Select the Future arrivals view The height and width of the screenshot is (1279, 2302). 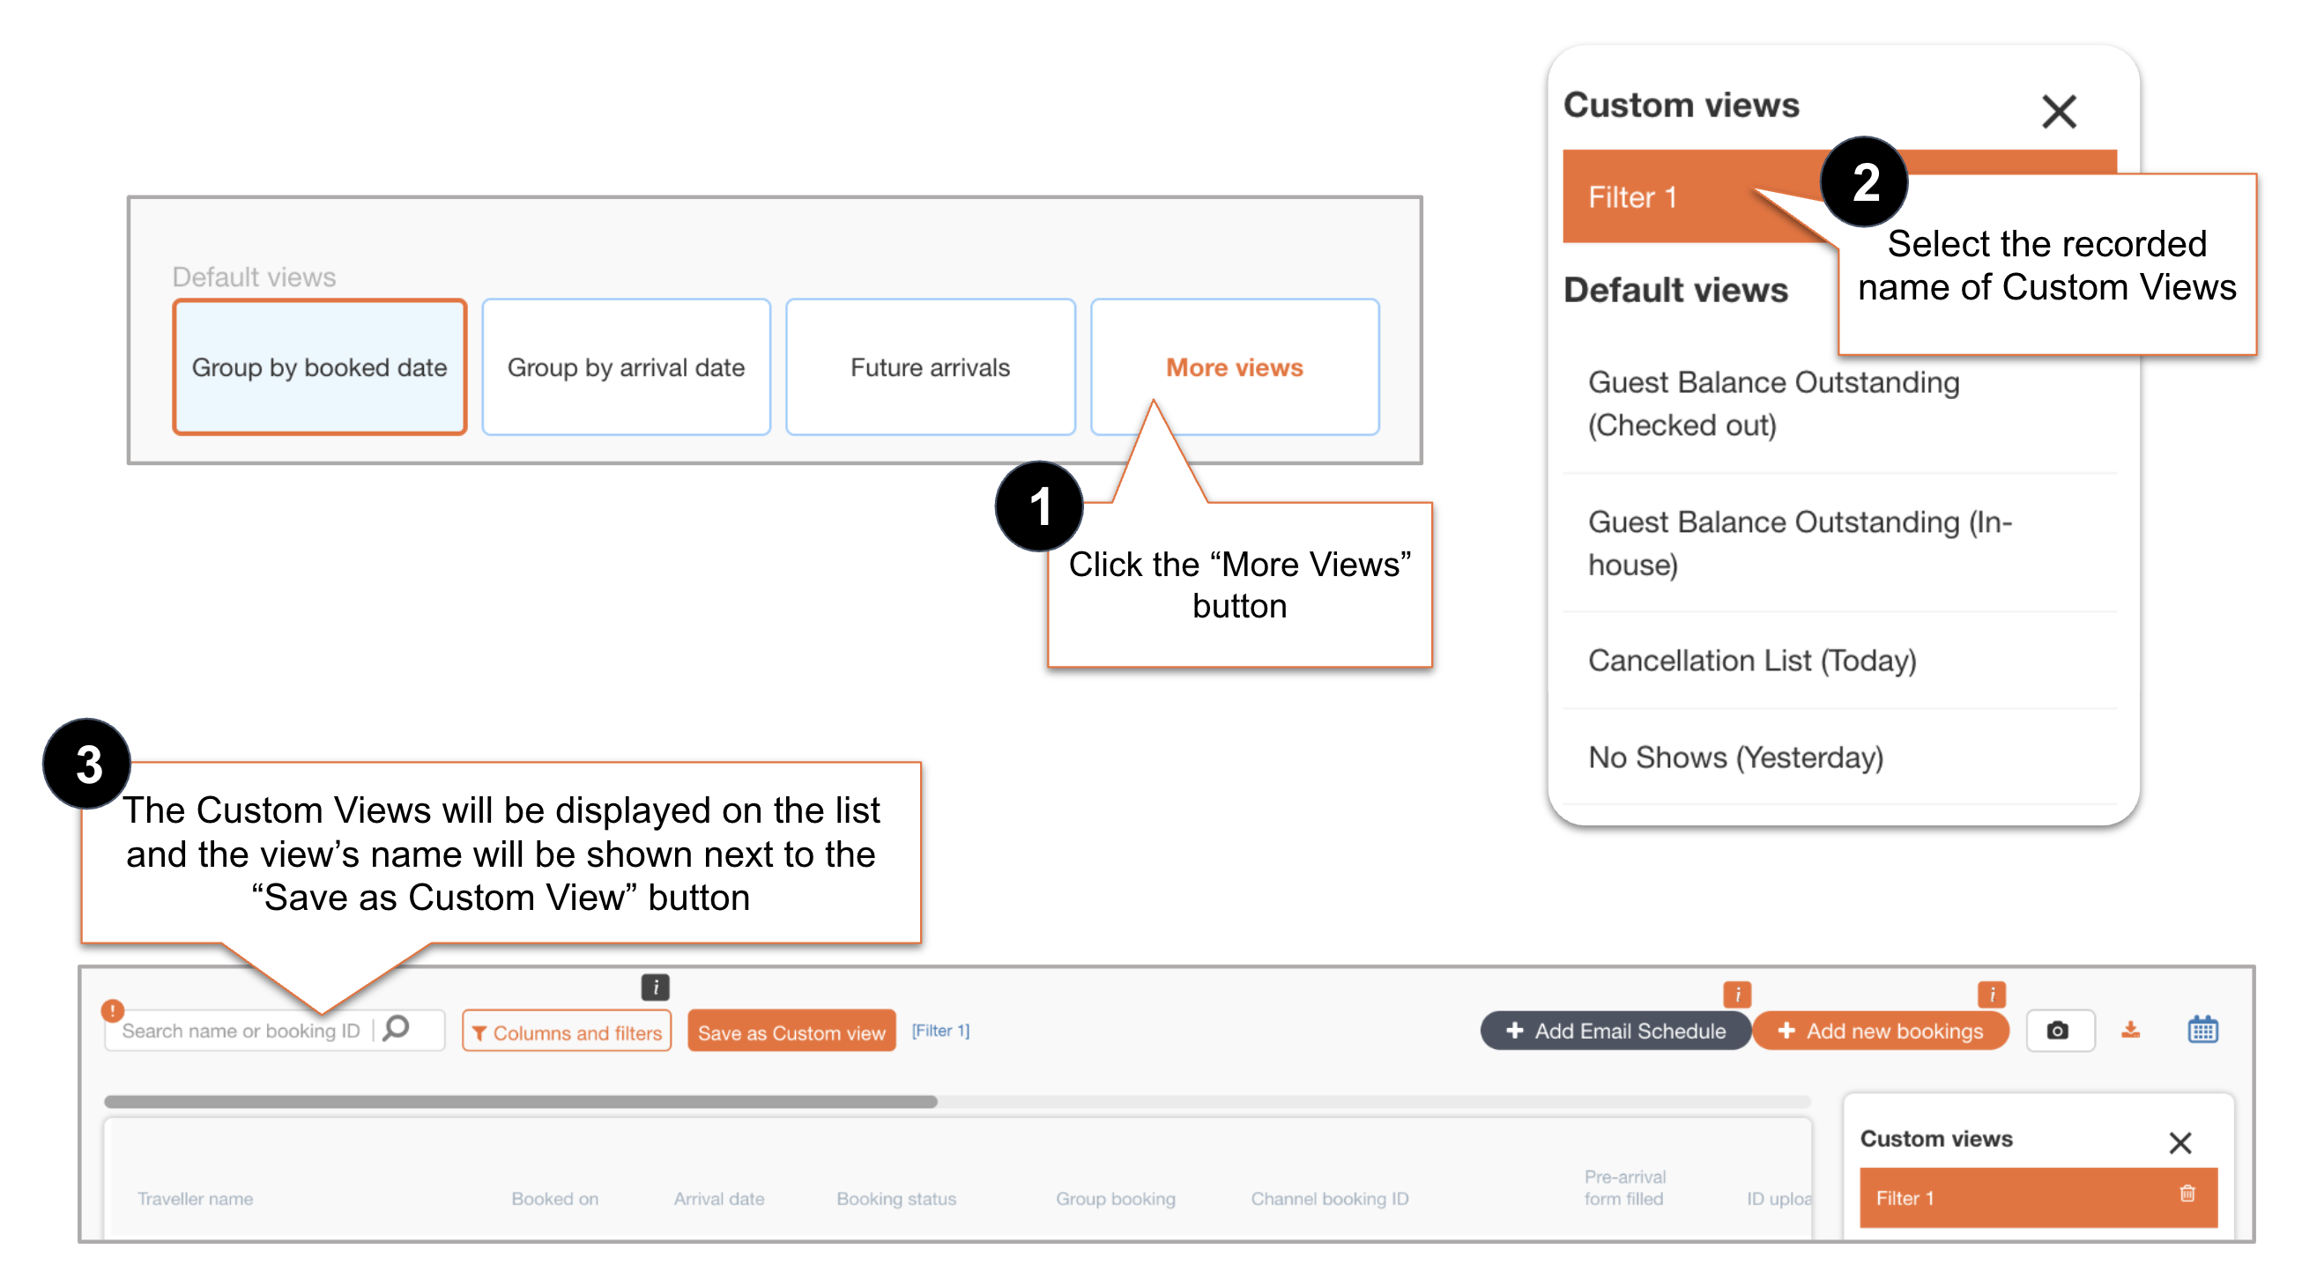coord(930,367)
